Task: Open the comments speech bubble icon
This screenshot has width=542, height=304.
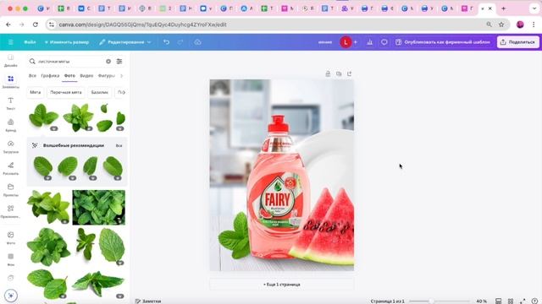Action: coord(384,42)
